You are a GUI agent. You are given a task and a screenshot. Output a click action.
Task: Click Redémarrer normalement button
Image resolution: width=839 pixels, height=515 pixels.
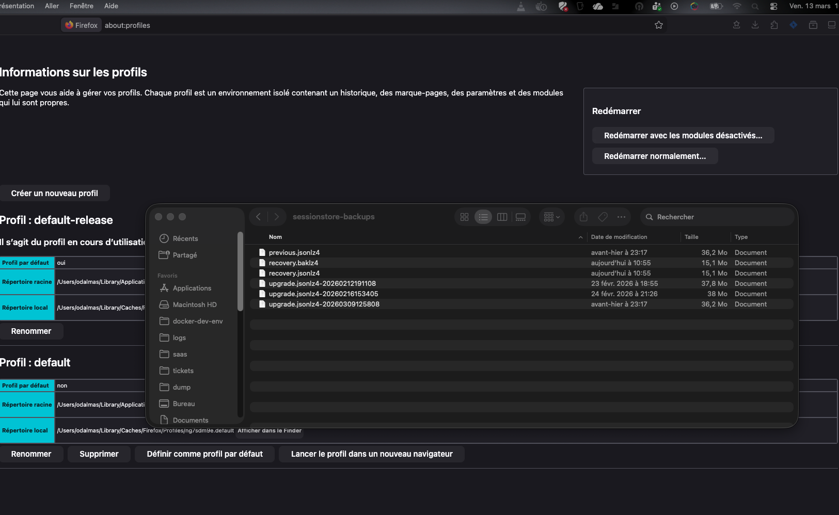point(655,156)
